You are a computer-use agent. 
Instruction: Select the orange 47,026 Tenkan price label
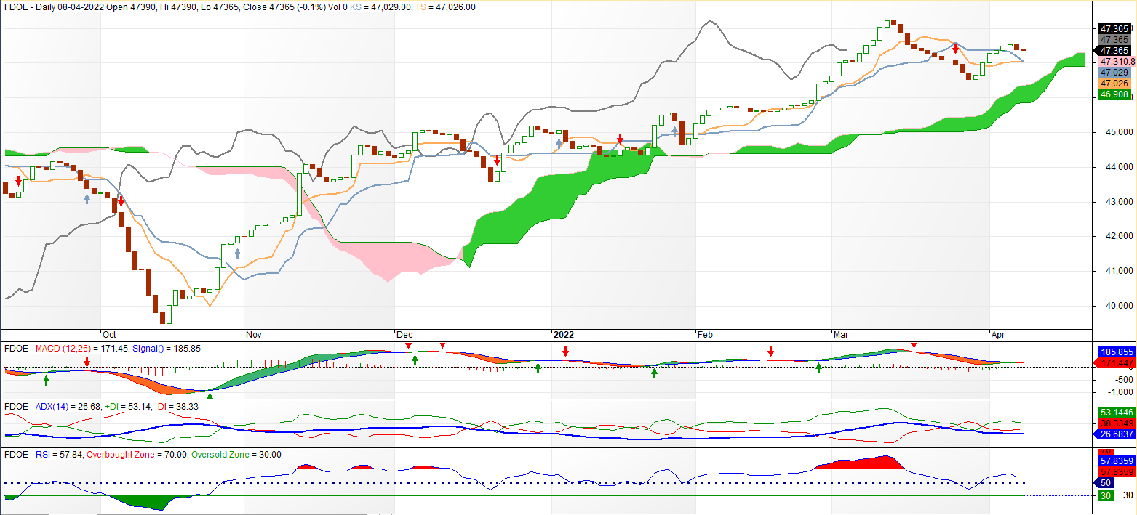(1114, 84)
